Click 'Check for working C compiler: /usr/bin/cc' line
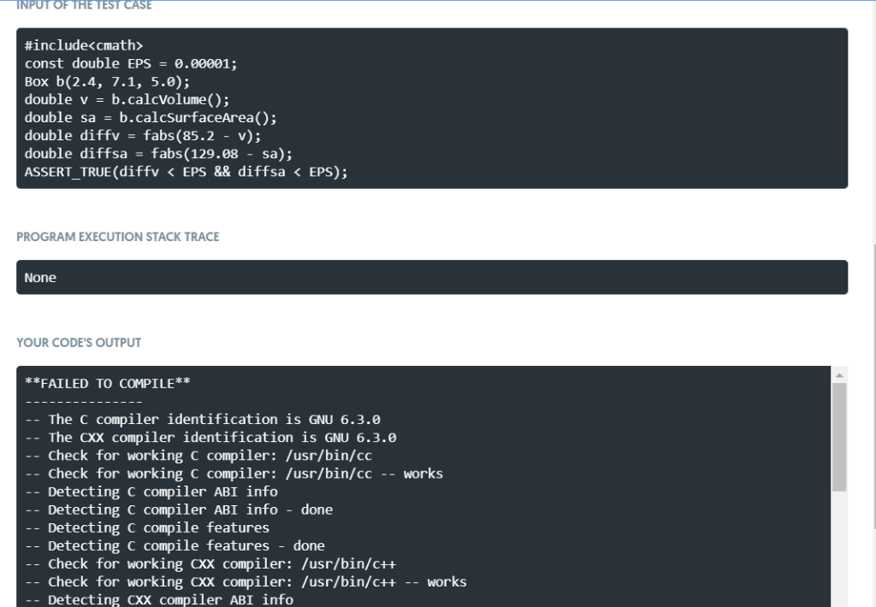Viewport: 876px width, 607px height. [198, 456]
